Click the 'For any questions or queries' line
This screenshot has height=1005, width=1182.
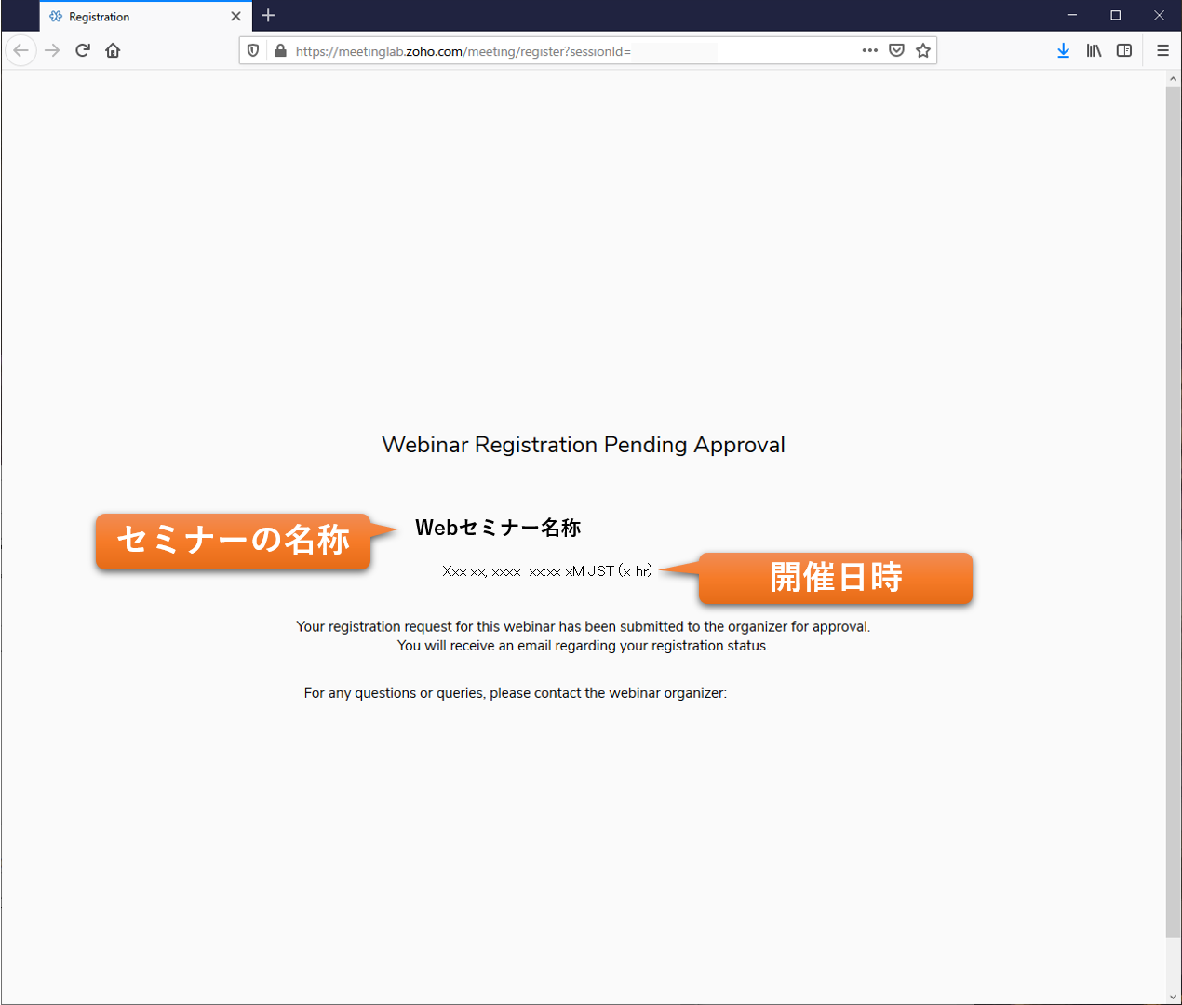[x=515, y=693]
